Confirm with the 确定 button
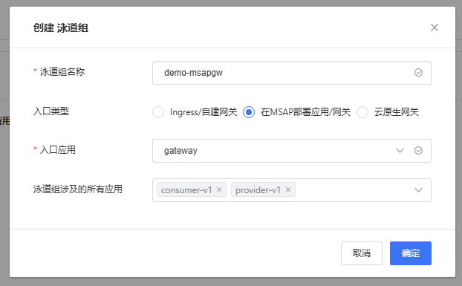Viewport: 462px width, 286px height. click(411, 253)
